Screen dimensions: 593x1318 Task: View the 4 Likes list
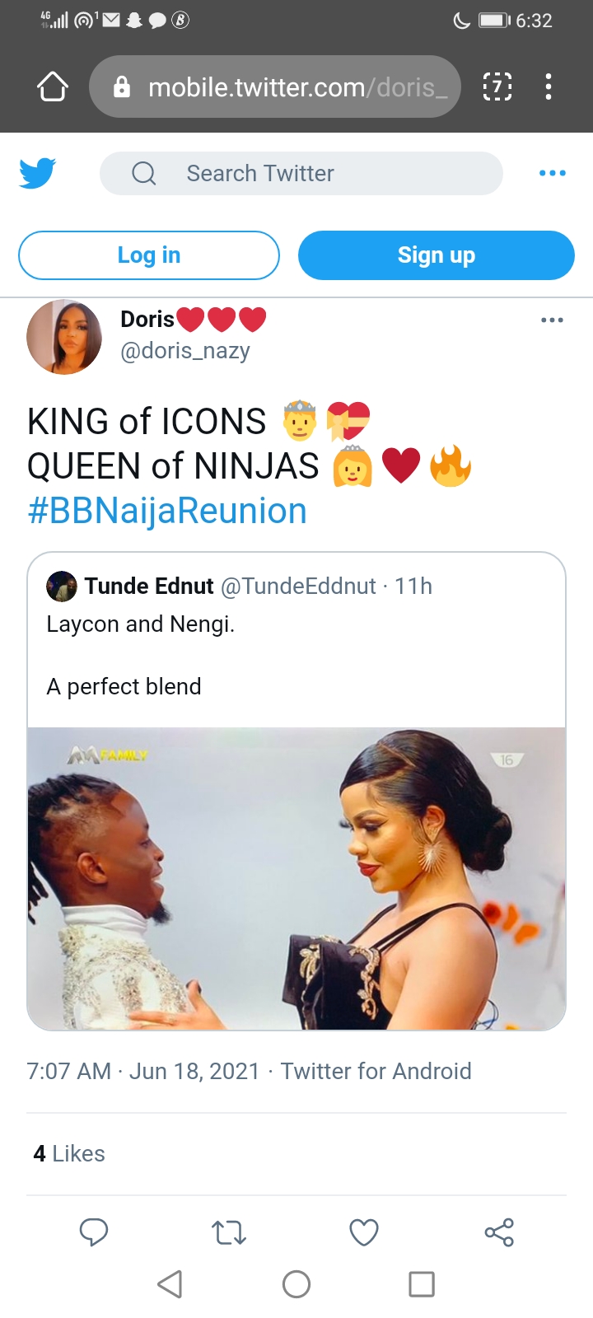[x=69, y=1153]
